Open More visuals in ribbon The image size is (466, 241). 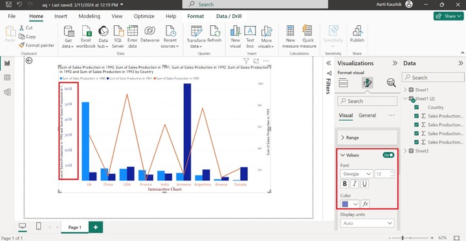[266, 37]
